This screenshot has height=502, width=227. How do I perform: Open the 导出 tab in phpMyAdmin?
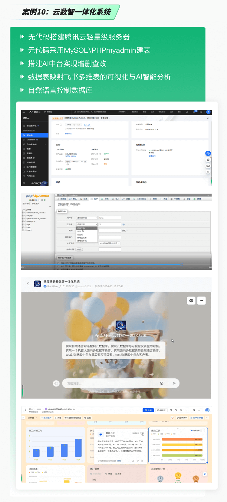[x=105, y=199]
